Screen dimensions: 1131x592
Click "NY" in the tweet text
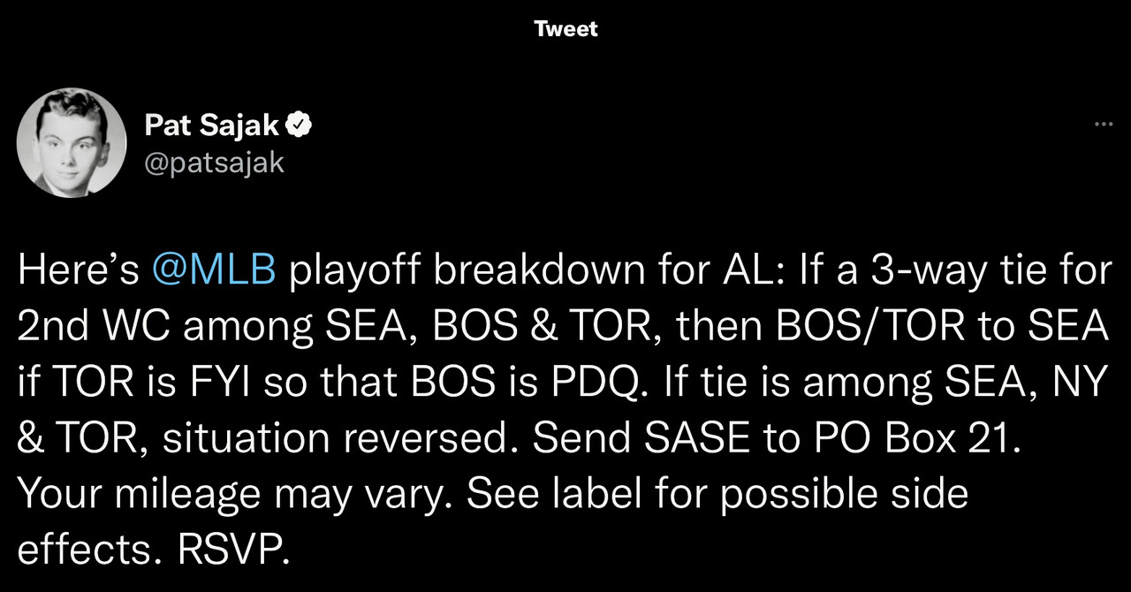click(x=1084, y=383)
